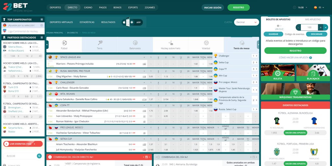Screen dimensions: 332x166
Task: Open the Ruleta casino tile
Action: [x=278, y=73]
